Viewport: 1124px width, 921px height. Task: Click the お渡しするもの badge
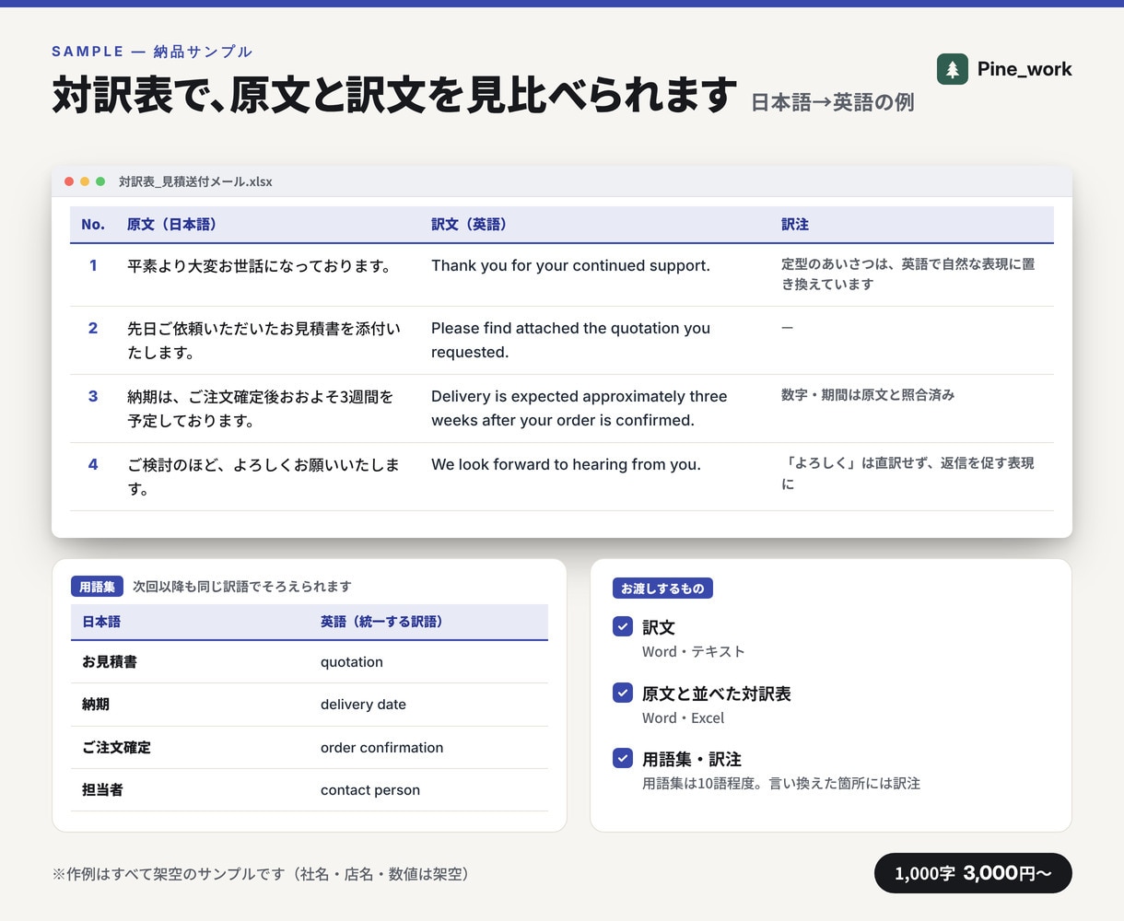click(662, 589)
